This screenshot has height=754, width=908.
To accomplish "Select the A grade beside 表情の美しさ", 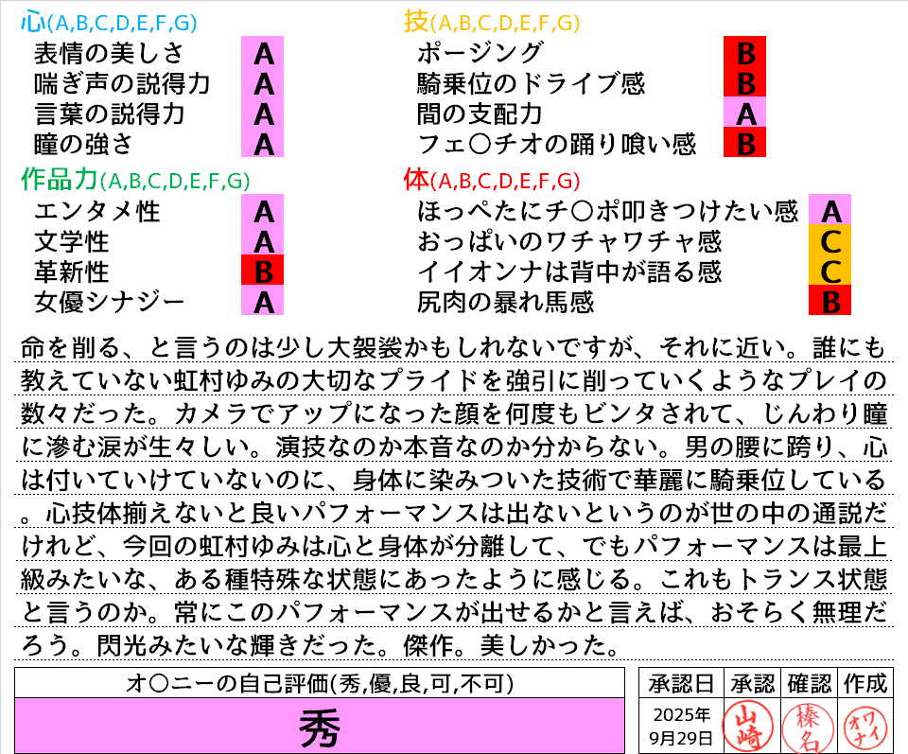I will click(262, 51).
